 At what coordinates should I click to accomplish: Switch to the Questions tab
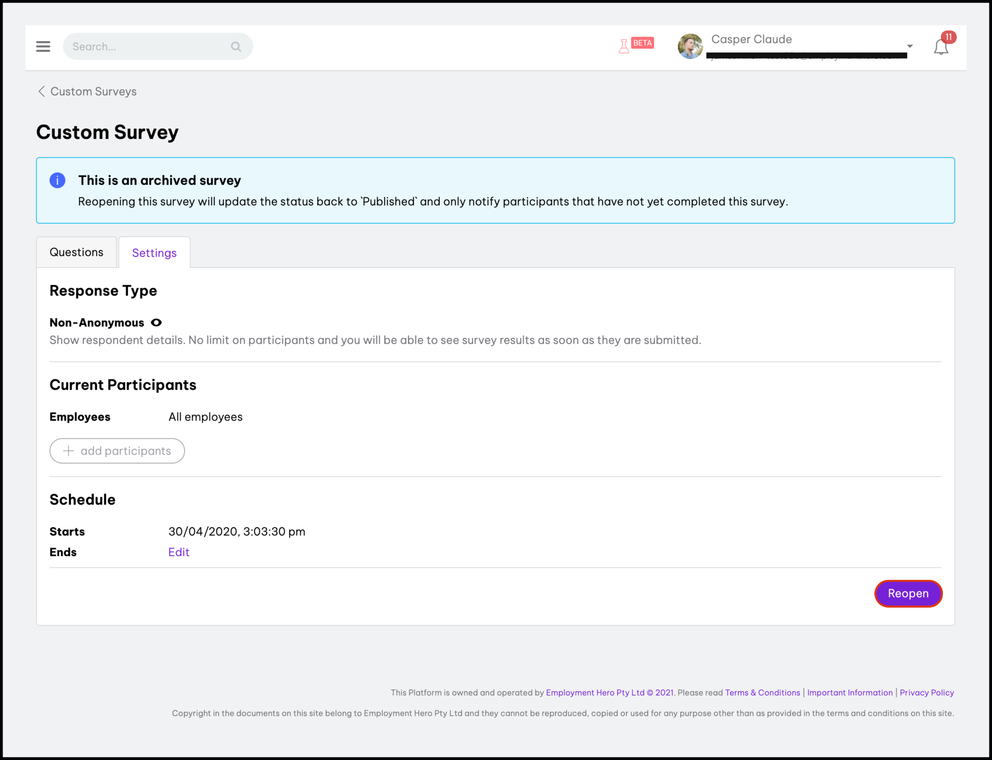pos(76,252)
